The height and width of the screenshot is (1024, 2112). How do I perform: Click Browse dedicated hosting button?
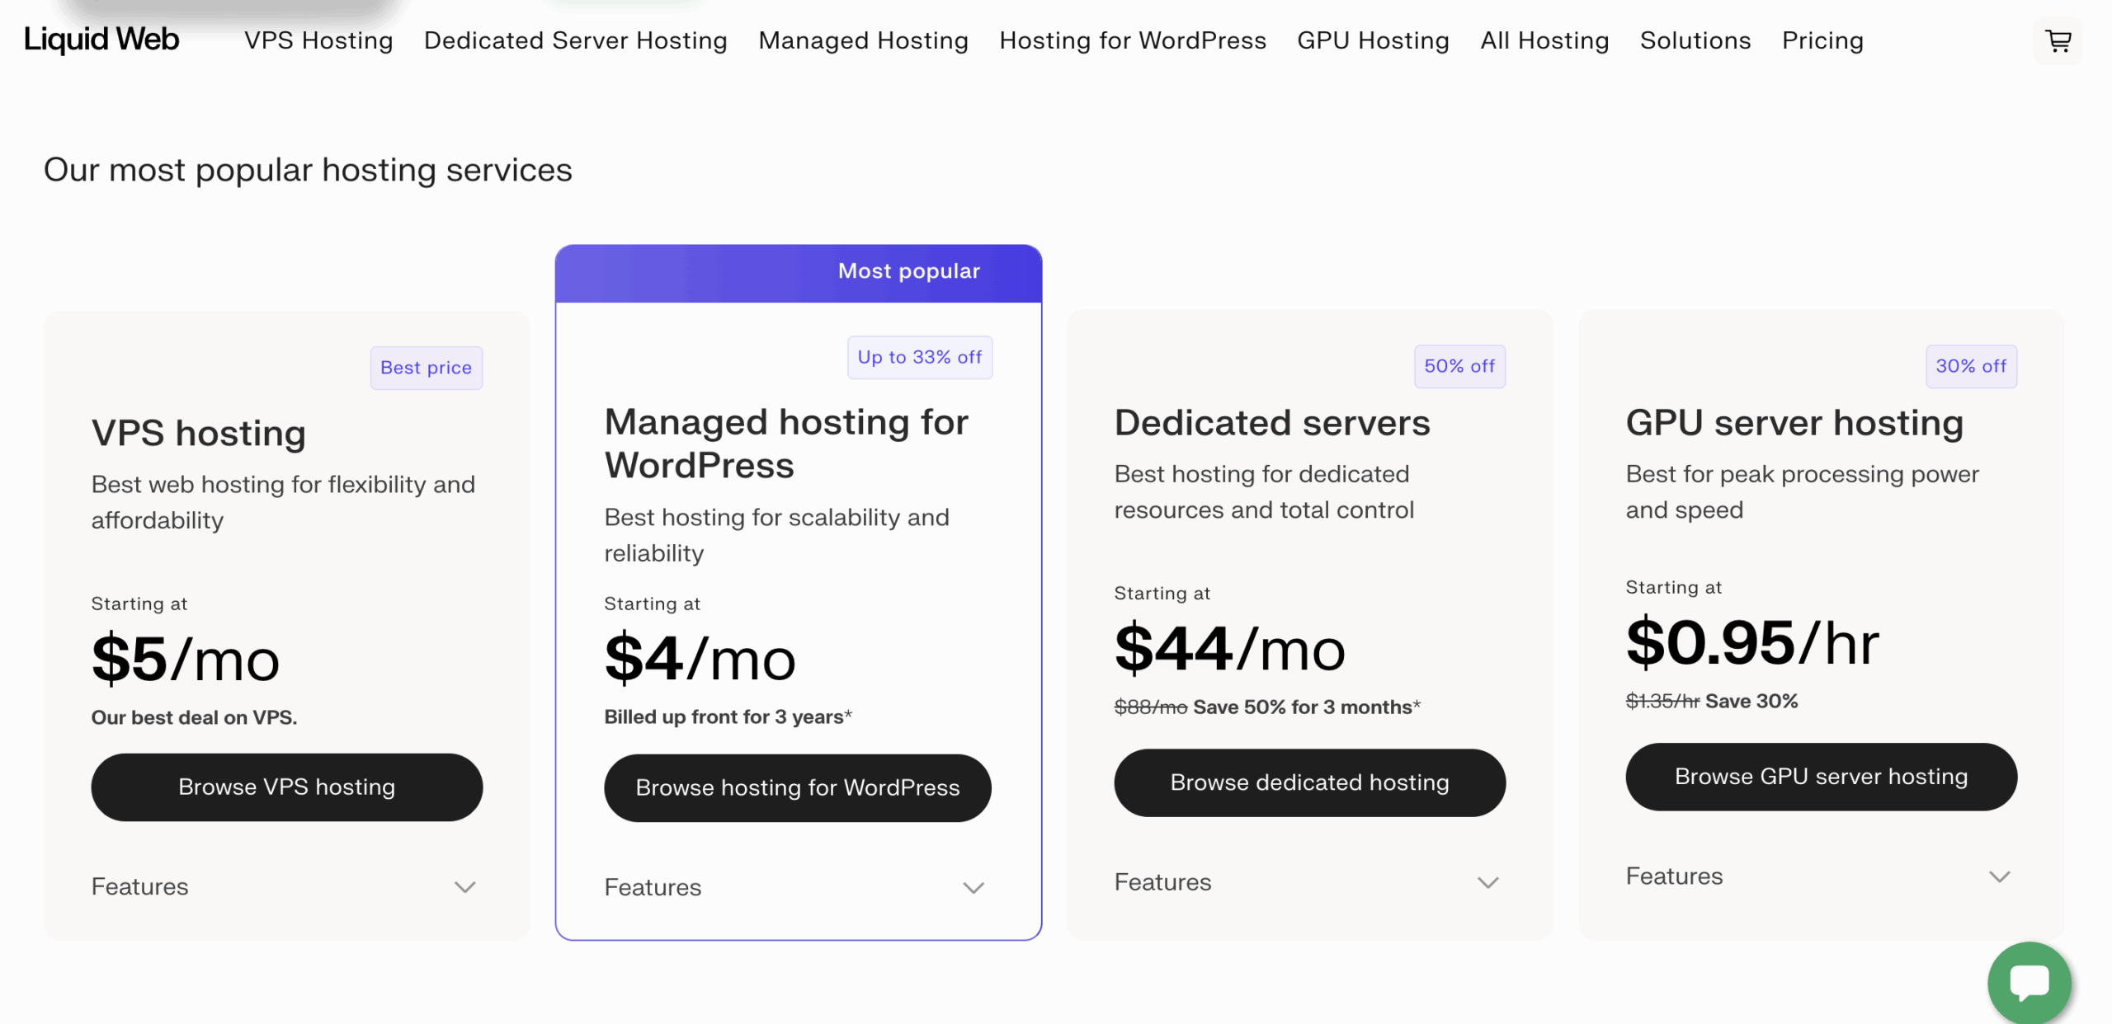tap(1309, 782)
